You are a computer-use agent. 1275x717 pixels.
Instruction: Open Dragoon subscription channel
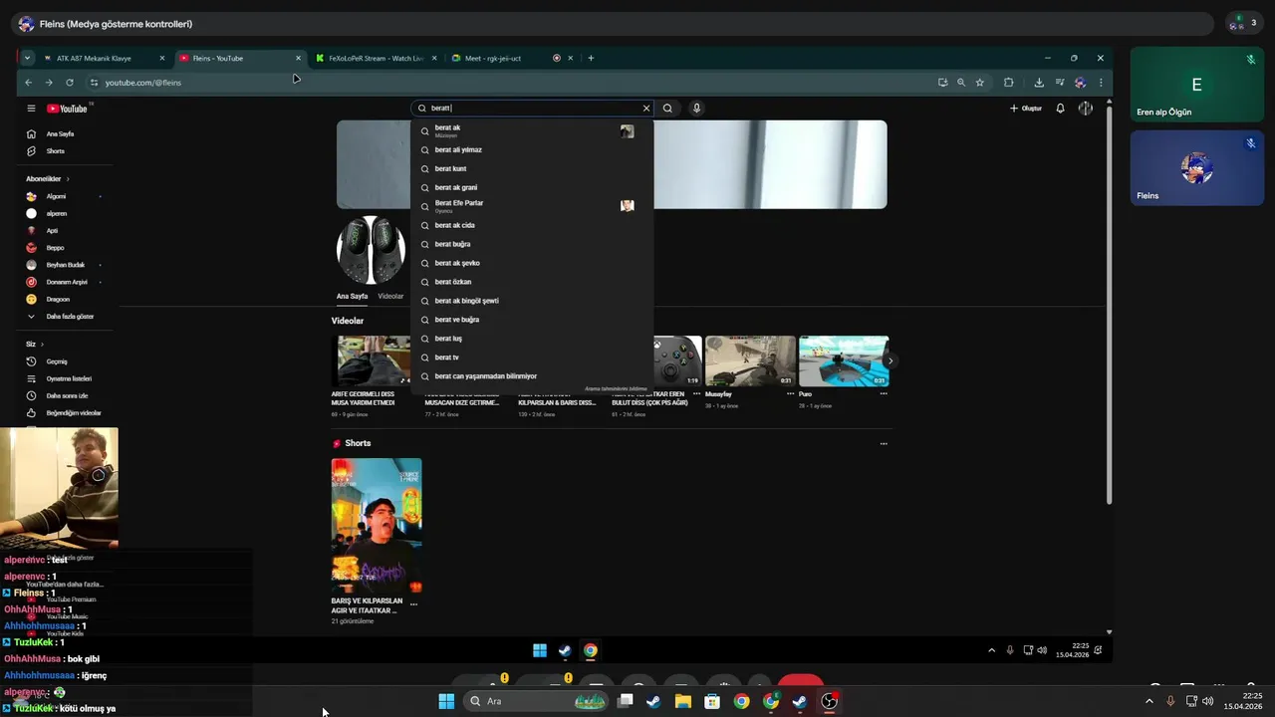[x=57, y=299]
